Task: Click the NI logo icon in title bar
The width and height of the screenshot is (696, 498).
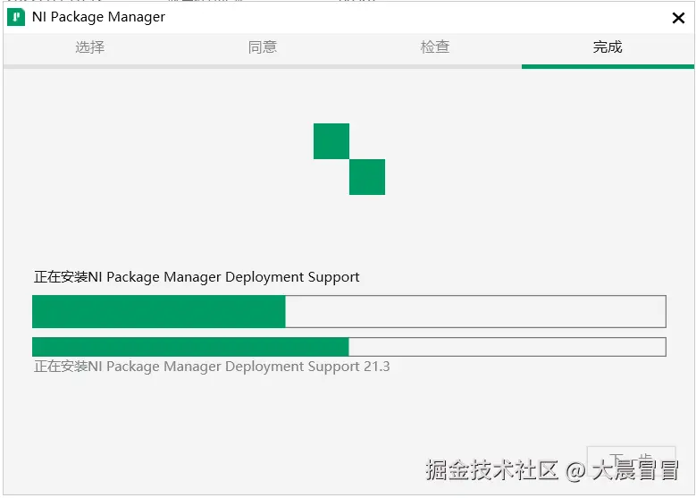Action: (x=16, y=17)
